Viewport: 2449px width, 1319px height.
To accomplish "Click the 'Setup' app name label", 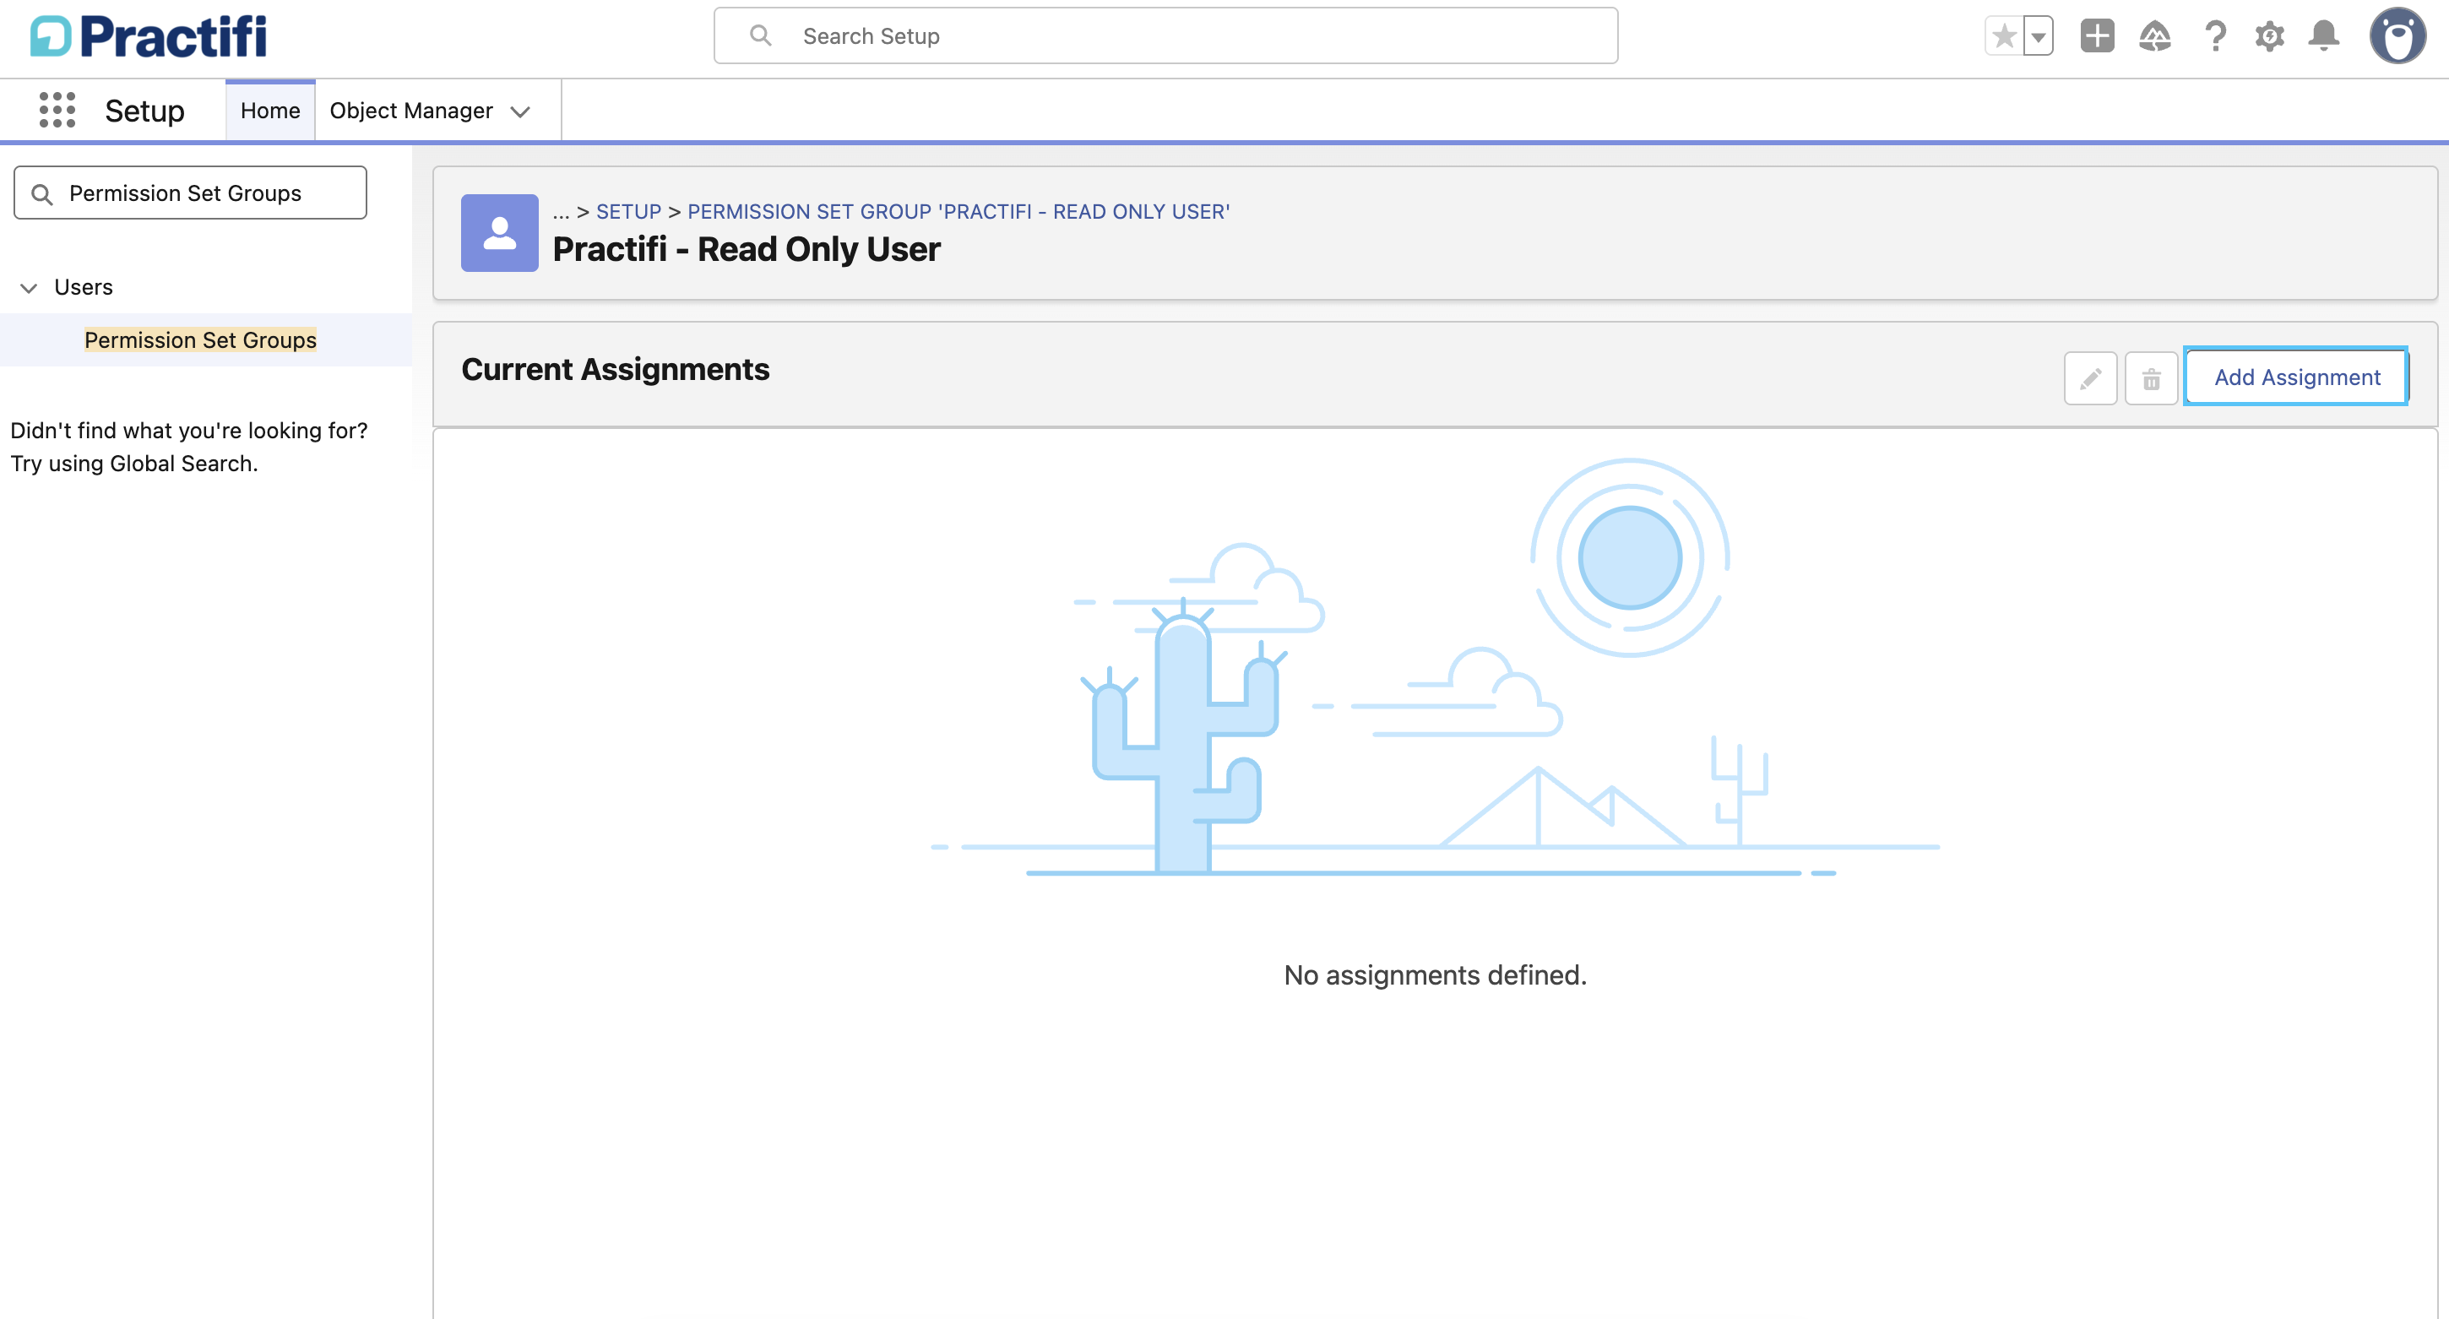I will coord(144,111).
